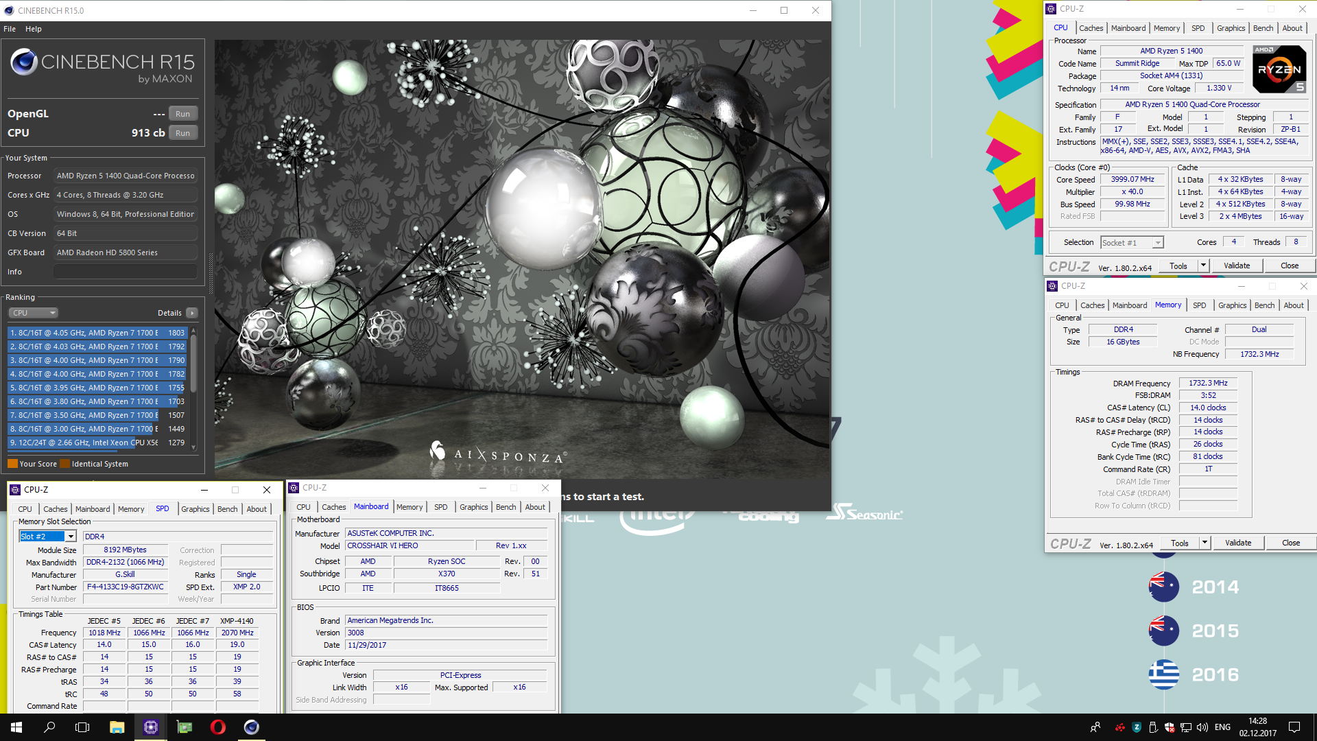Open Cinebench Help menu

click(x=34, y=29)
